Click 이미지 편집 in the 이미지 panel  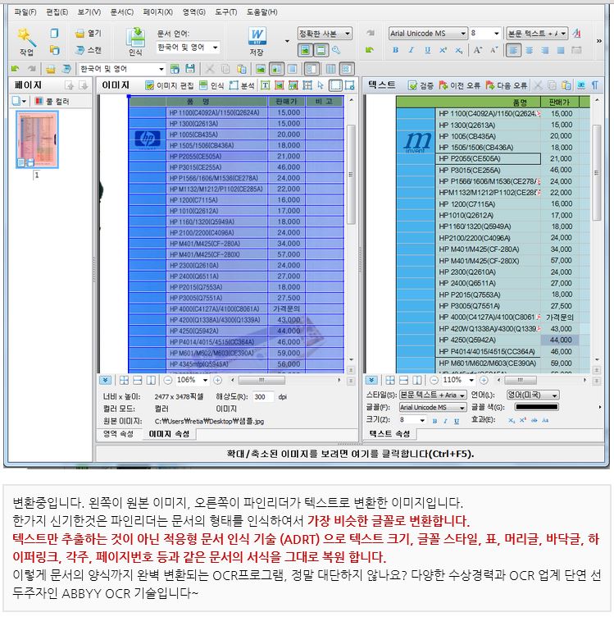click(x=170, y=85)
